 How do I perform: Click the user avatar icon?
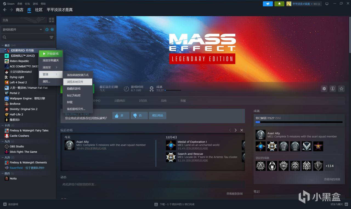click(289, 4)
